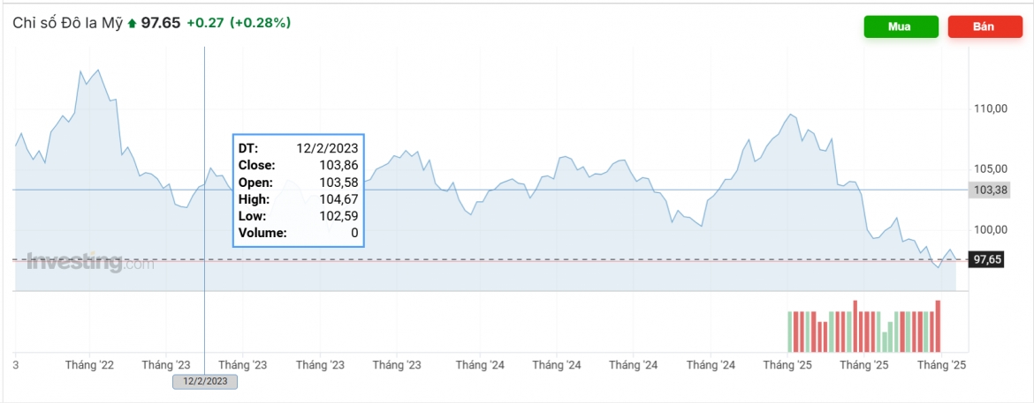Click the black 97,65 current price tag

986,259
